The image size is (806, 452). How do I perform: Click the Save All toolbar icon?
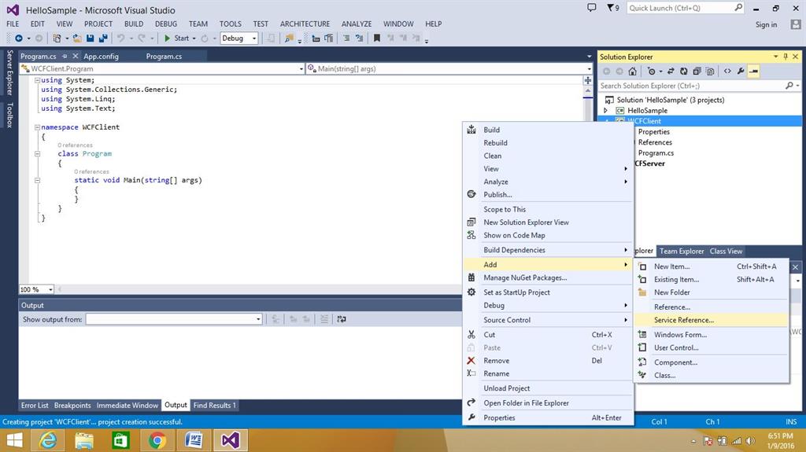point(103,38)
